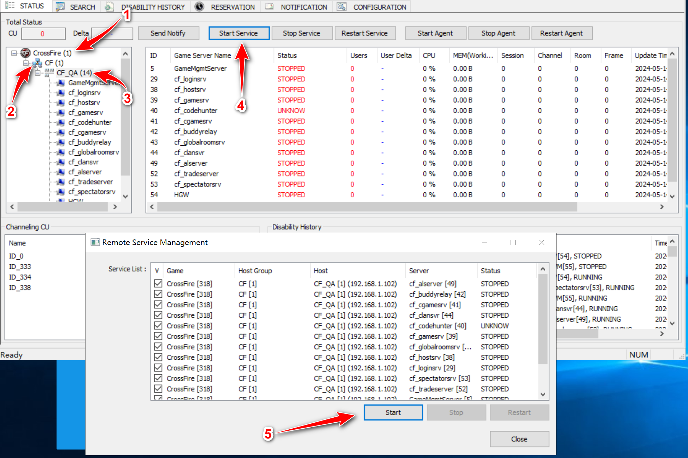Click the cf_clansvr server icon in tree
688x458 pixels.
(x=61, y=162)
